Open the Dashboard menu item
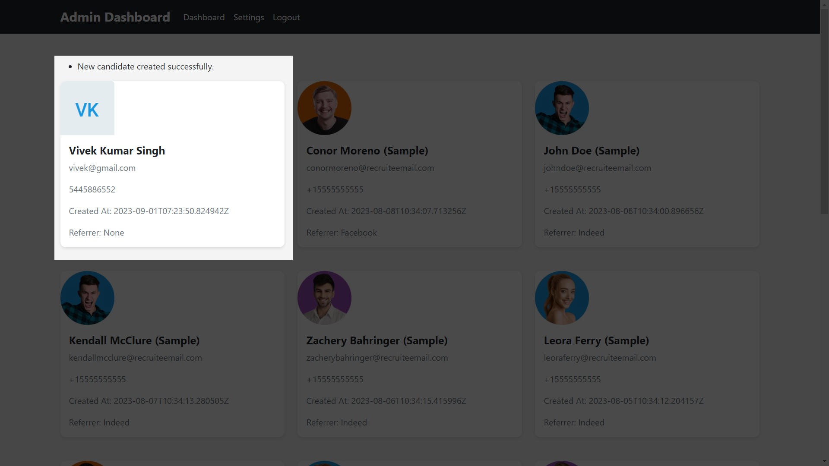 coord(204,16)
